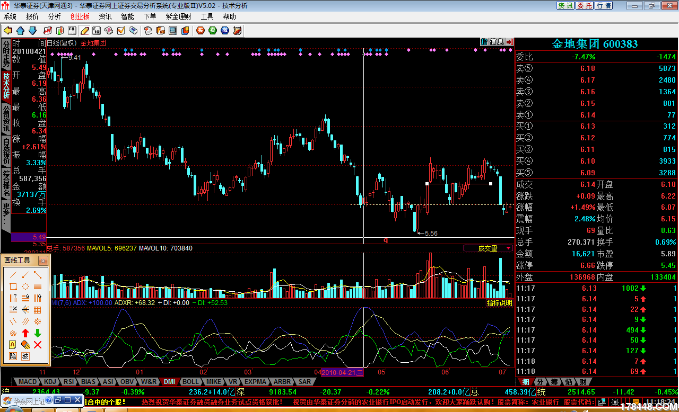Click the 信息 button above the chart
This screenshot has height=412, width=679.
coord(497,42)
